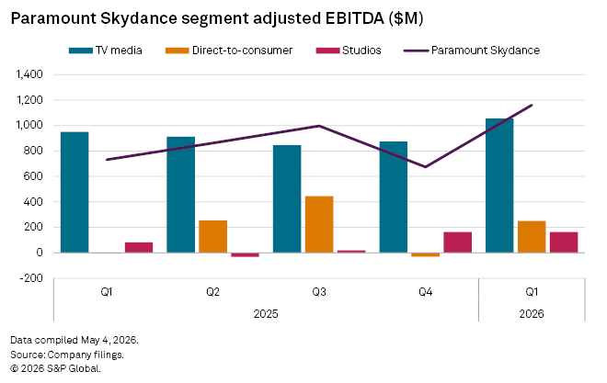Click the Q2 2025 TV media bar
Image resolution: width=607 pixels, height=383 pixels.
click(181, 195)
